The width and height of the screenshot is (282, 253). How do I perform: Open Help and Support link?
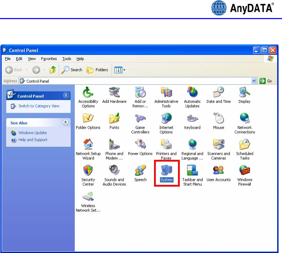[x=33, y=140]
